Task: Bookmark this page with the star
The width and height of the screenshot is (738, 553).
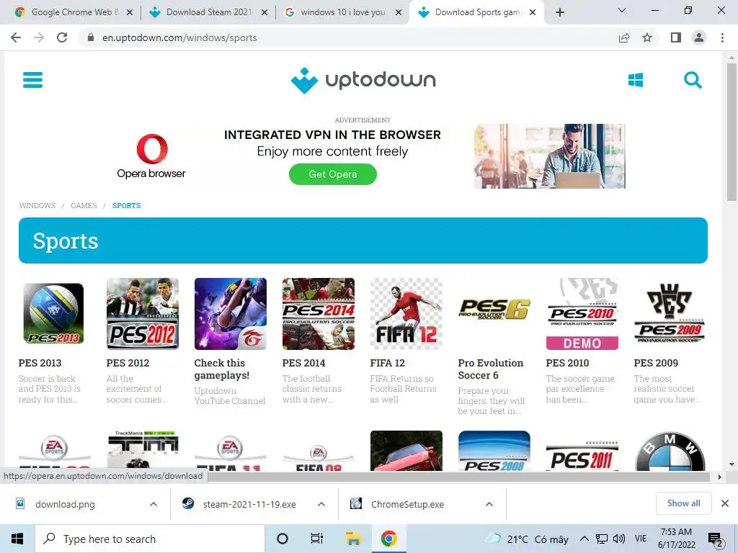Action: [647, 37]
